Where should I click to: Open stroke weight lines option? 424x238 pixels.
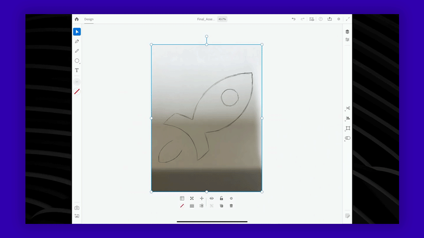tap(192, 206)
